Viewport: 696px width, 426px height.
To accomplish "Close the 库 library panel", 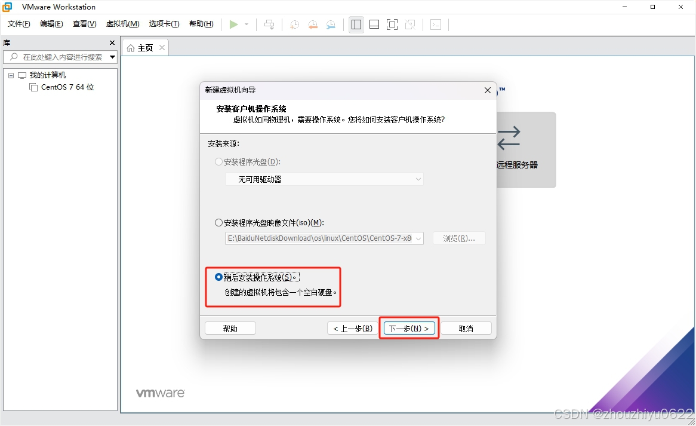I will tap(112, 42).
